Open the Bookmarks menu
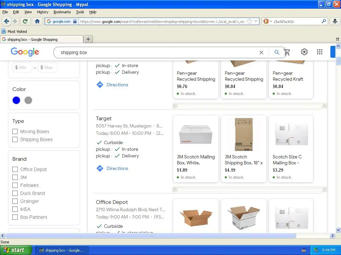This screenshot has height=255, width=341. [x=62, y=12]
